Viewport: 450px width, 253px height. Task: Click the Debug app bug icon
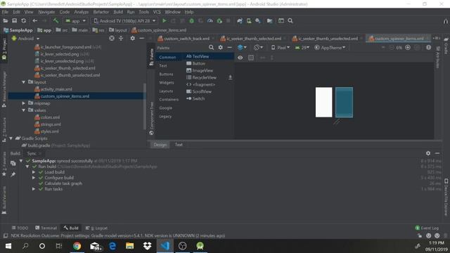click(191, 20)
